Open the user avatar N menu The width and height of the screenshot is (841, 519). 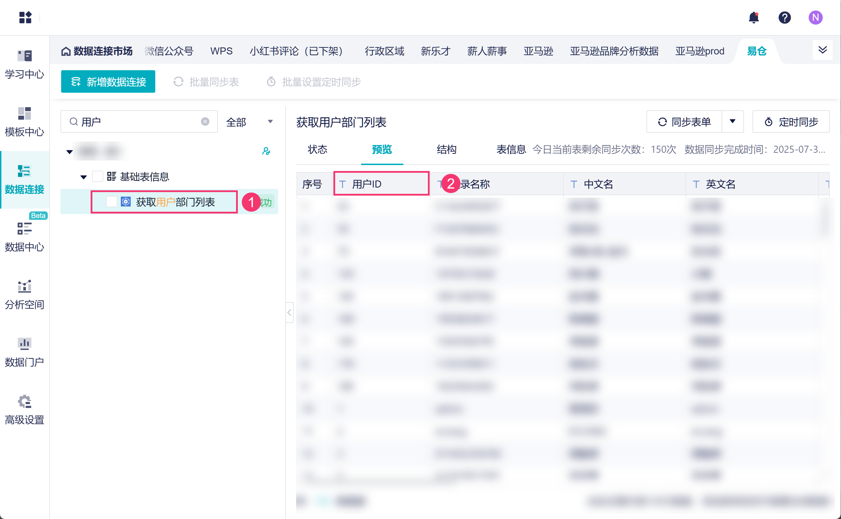coord(815,18)
